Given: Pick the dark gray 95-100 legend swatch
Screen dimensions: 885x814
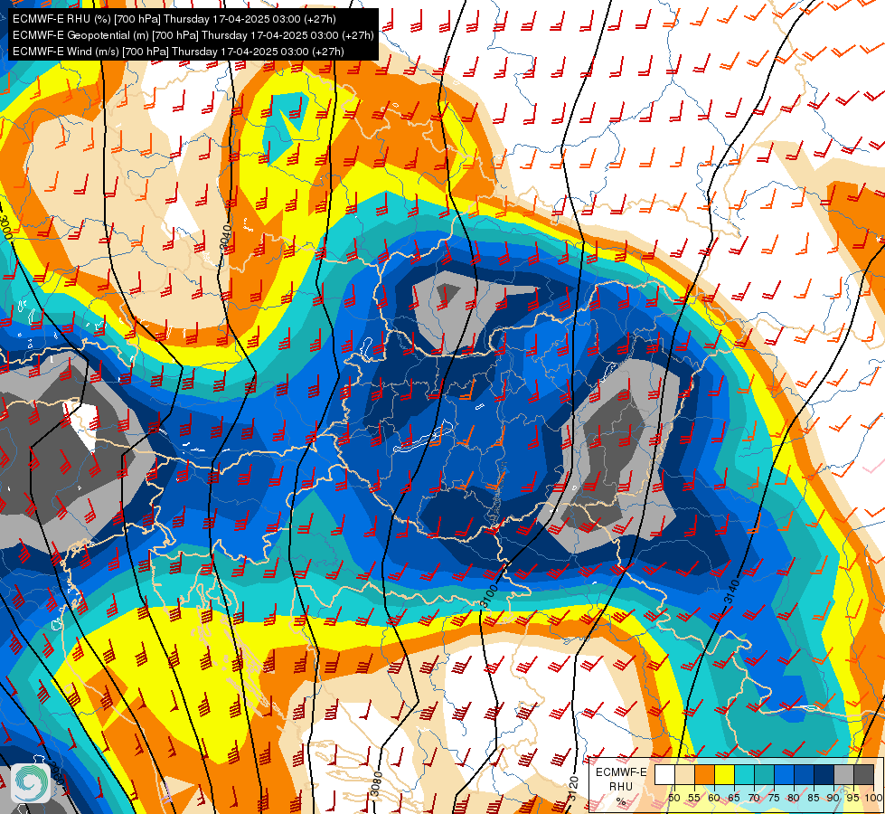Looking at the screenshot, I should click(x=864, y=774).
